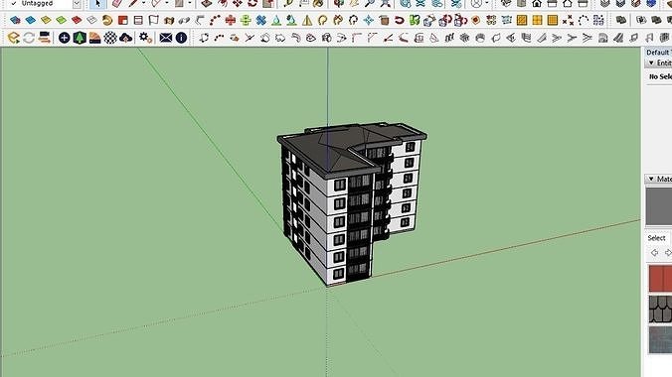Click the red flat plane icon

click(x=77, y=20)
